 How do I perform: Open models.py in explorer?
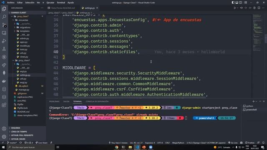[x=25, y=46]
